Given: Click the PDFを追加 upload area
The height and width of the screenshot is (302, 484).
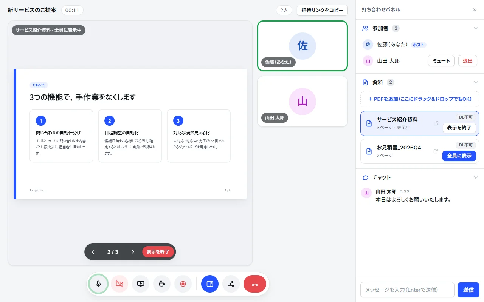Looking at the screenshot, I should [x=420, y=99].
